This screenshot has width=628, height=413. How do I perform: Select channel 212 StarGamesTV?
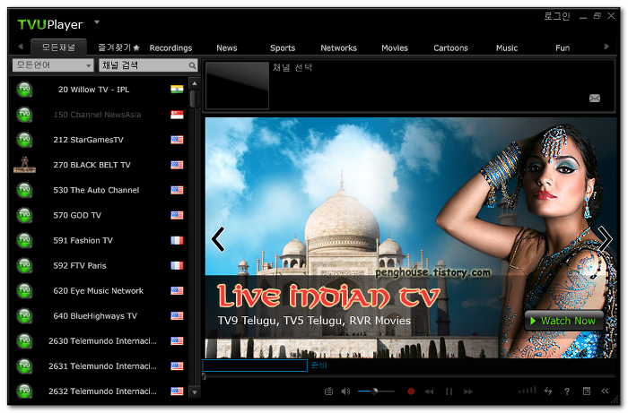[100, 140]
